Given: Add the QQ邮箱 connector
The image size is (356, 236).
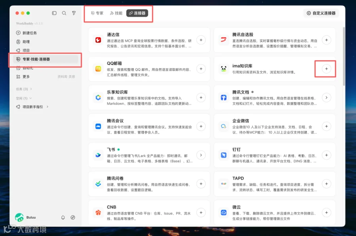Looking at the screenshot, I should point(201,69).
